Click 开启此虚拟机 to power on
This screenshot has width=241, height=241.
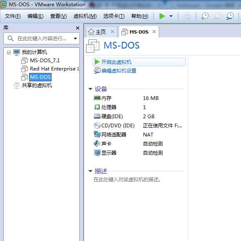coord(139,62)
